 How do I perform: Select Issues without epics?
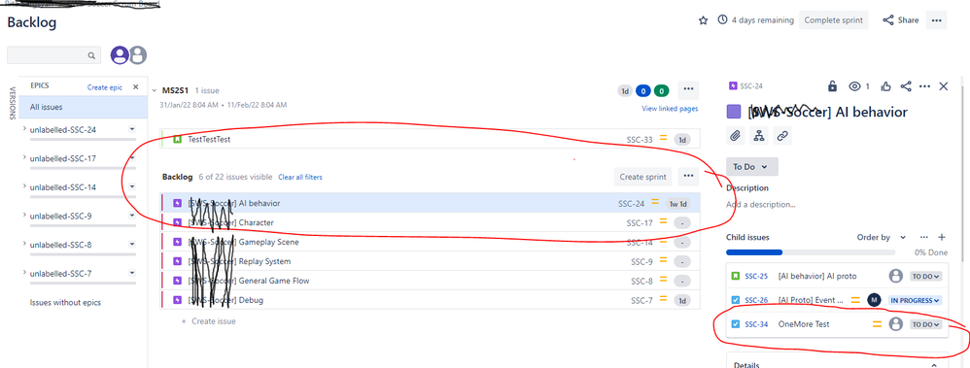click(65, 302)
